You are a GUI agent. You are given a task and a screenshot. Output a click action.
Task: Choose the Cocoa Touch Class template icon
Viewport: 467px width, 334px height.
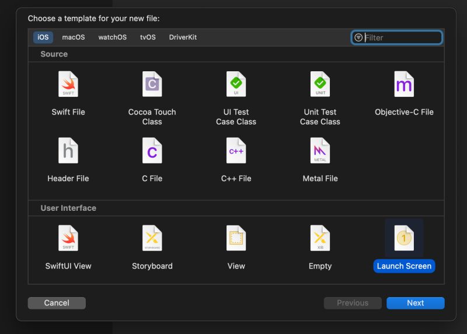(x=152, y=84)
